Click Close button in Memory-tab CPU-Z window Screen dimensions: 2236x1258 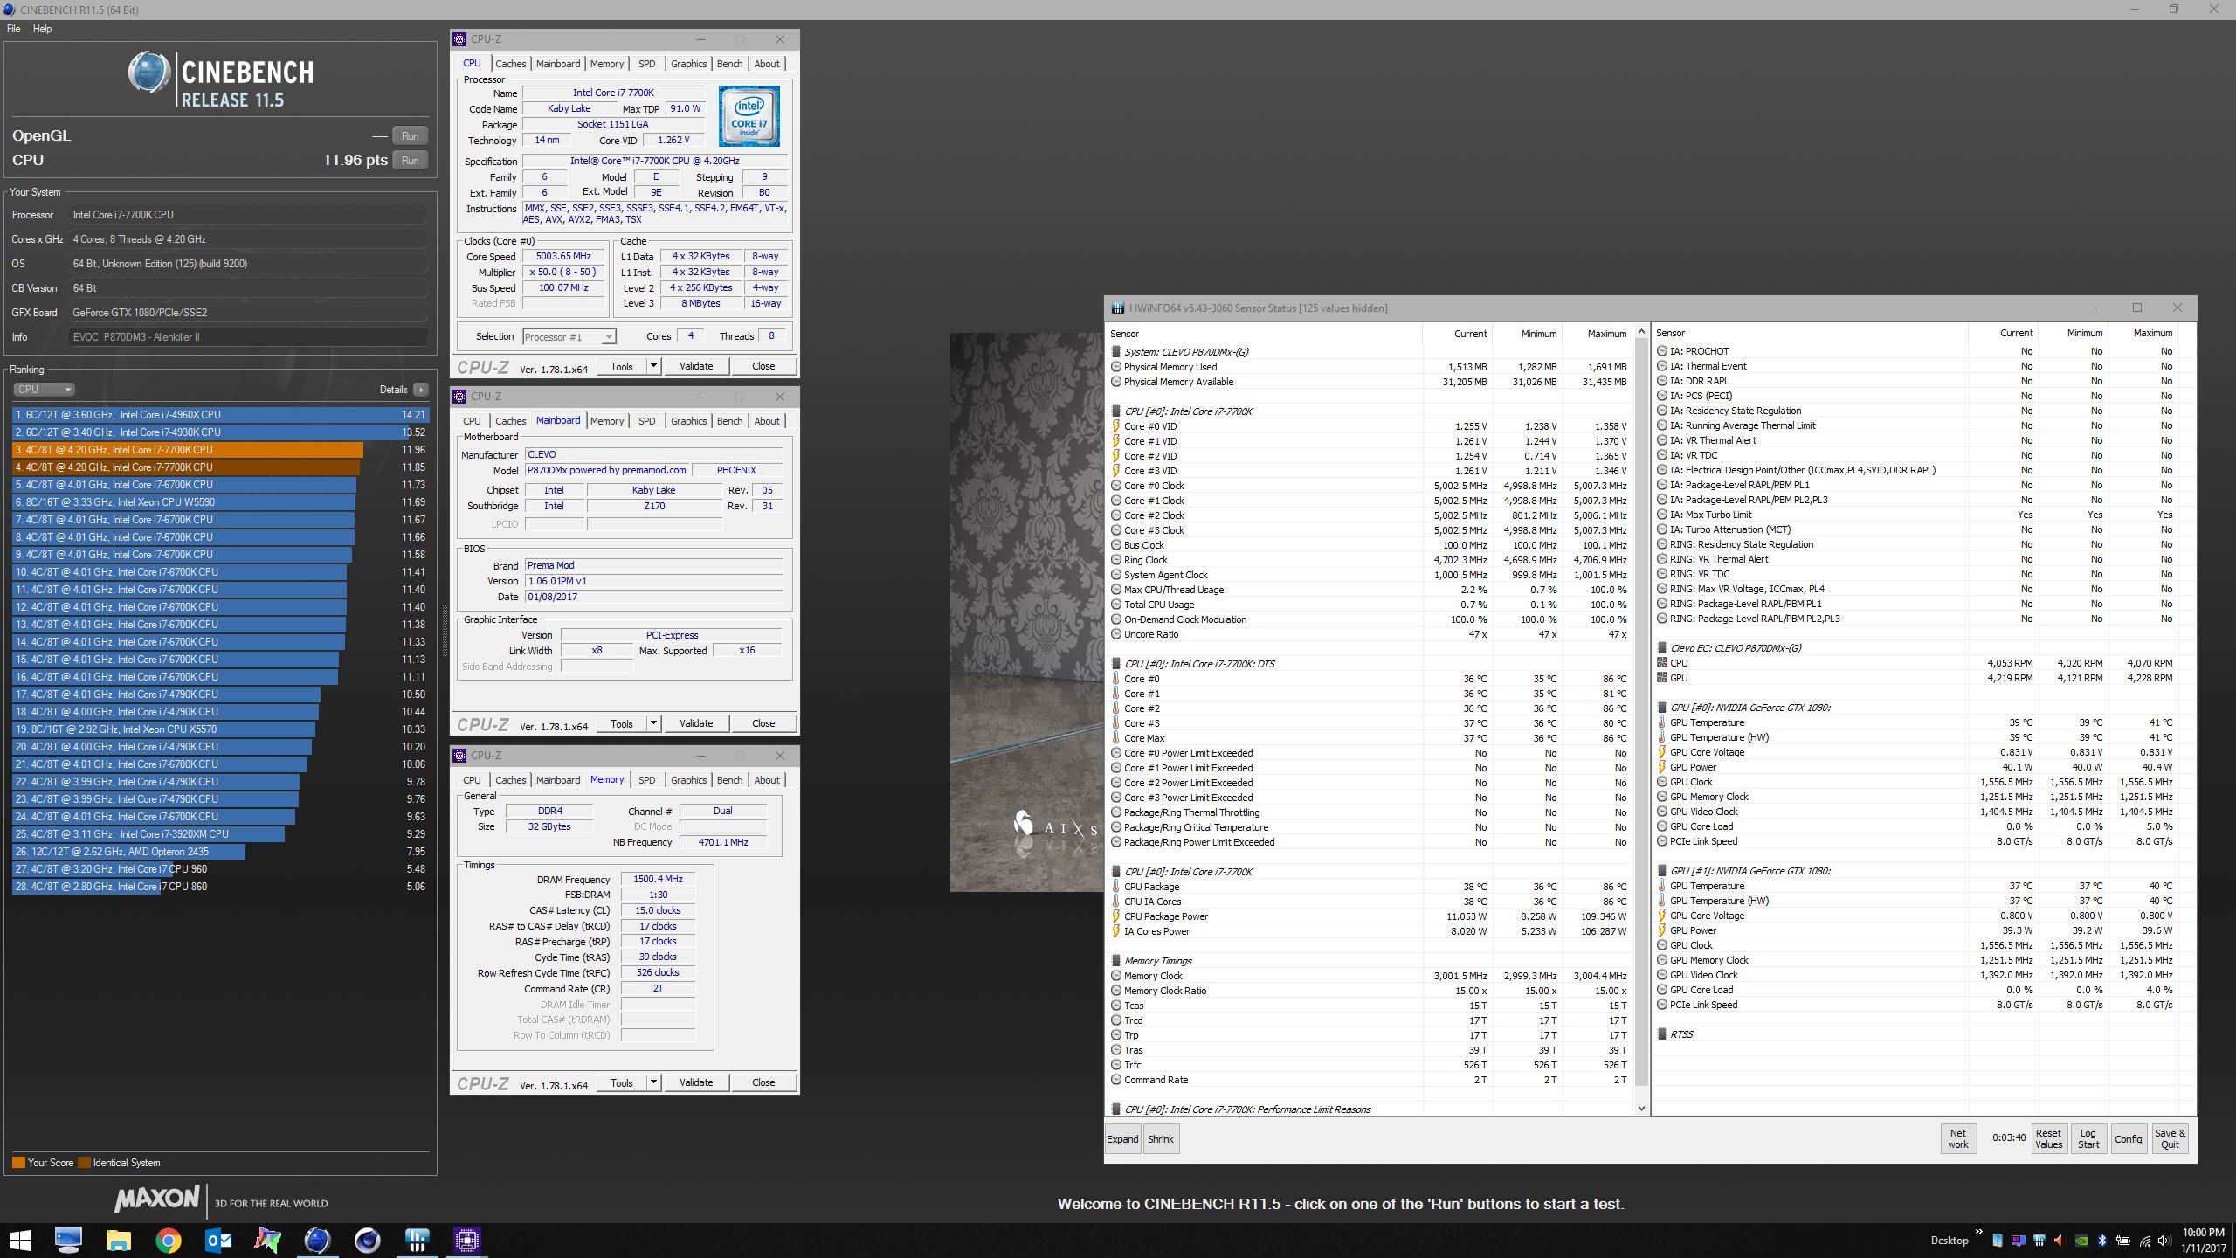click(763, 1082)
